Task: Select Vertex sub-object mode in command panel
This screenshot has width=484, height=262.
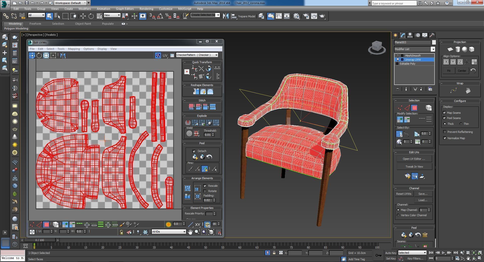Action: coord(400,108)
